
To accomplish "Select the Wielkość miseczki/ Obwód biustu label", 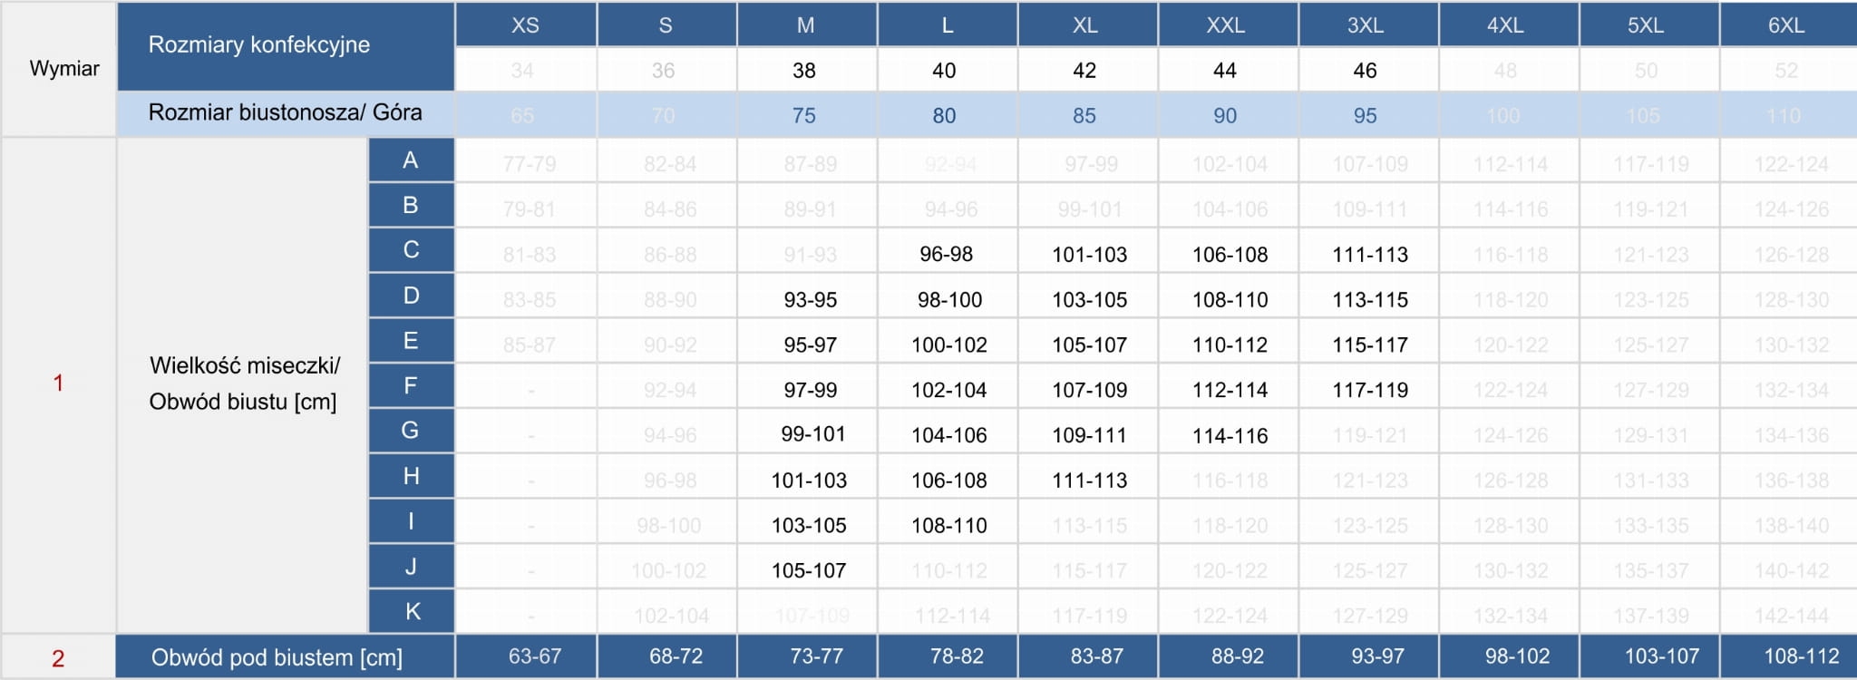I will 243,384.
